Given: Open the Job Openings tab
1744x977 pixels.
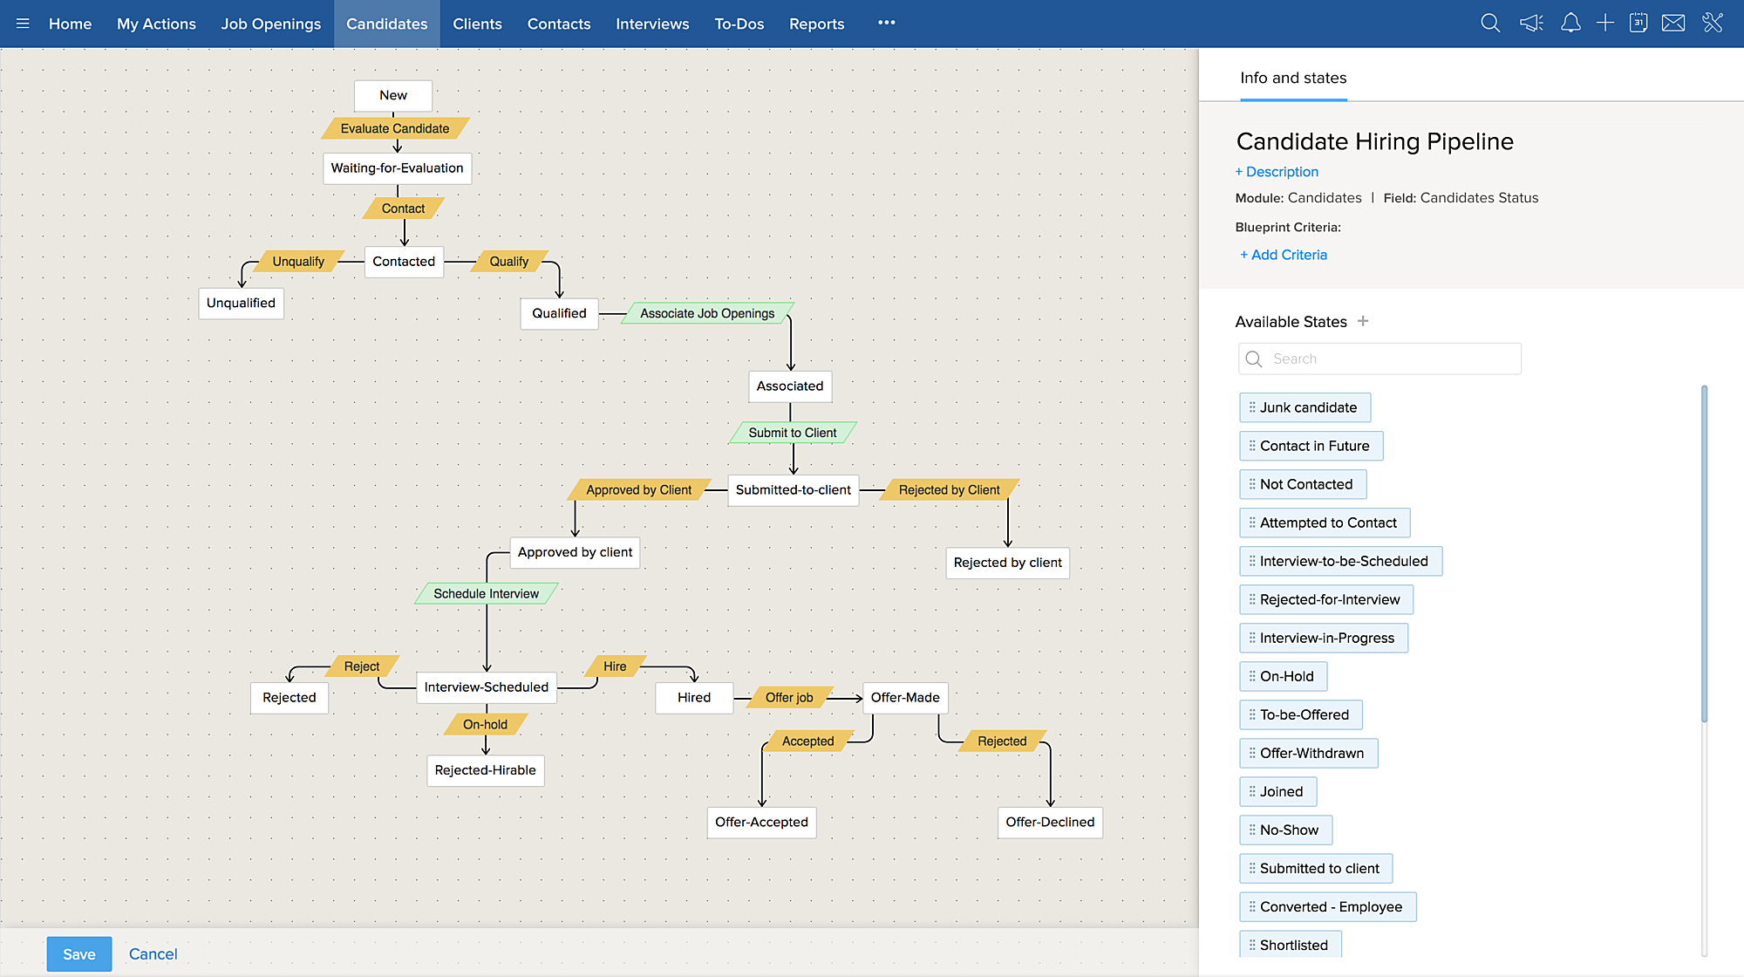Looking at the screenshot, I should pos(270,24).
